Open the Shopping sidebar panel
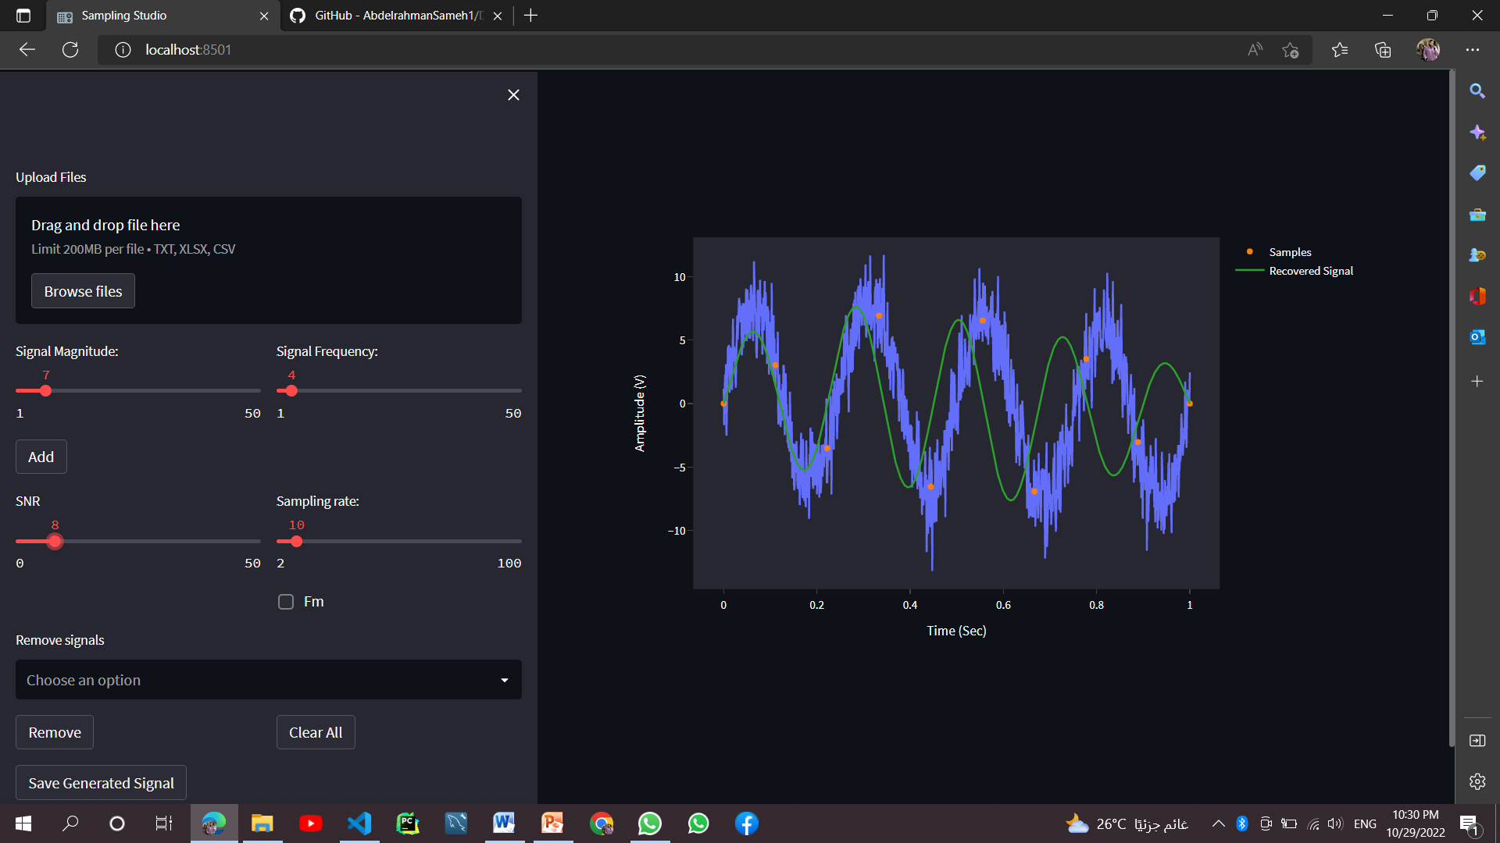Viewport: 1500px width, 843px height. pos(1477,173)
